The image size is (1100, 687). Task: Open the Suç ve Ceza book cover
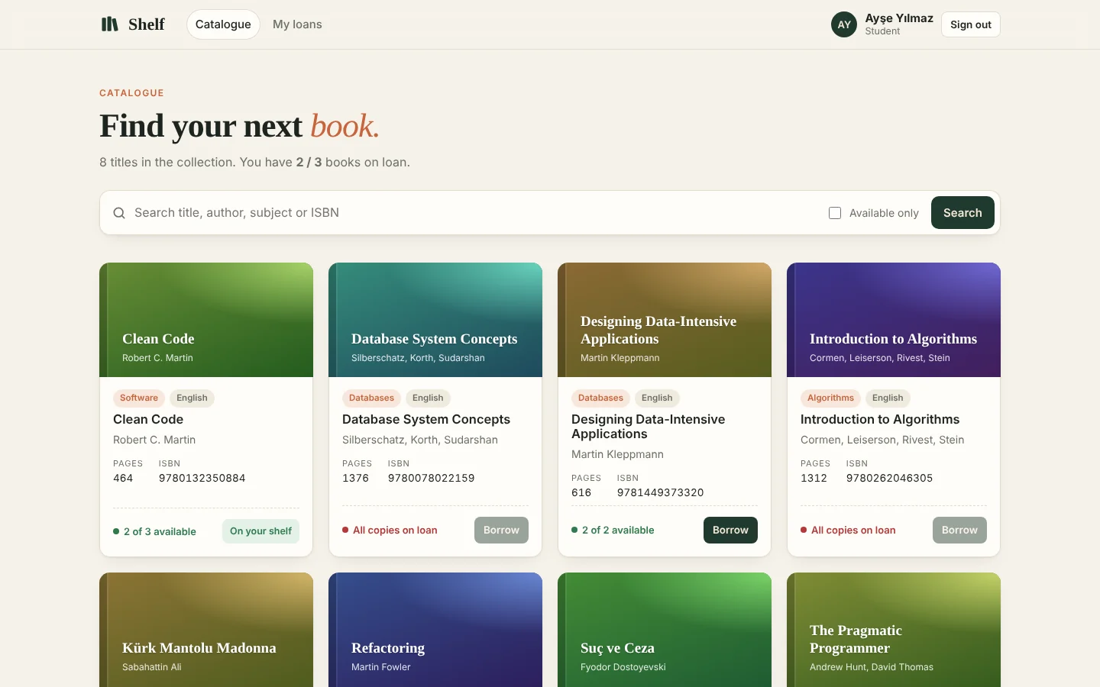[x=665, y=630]
